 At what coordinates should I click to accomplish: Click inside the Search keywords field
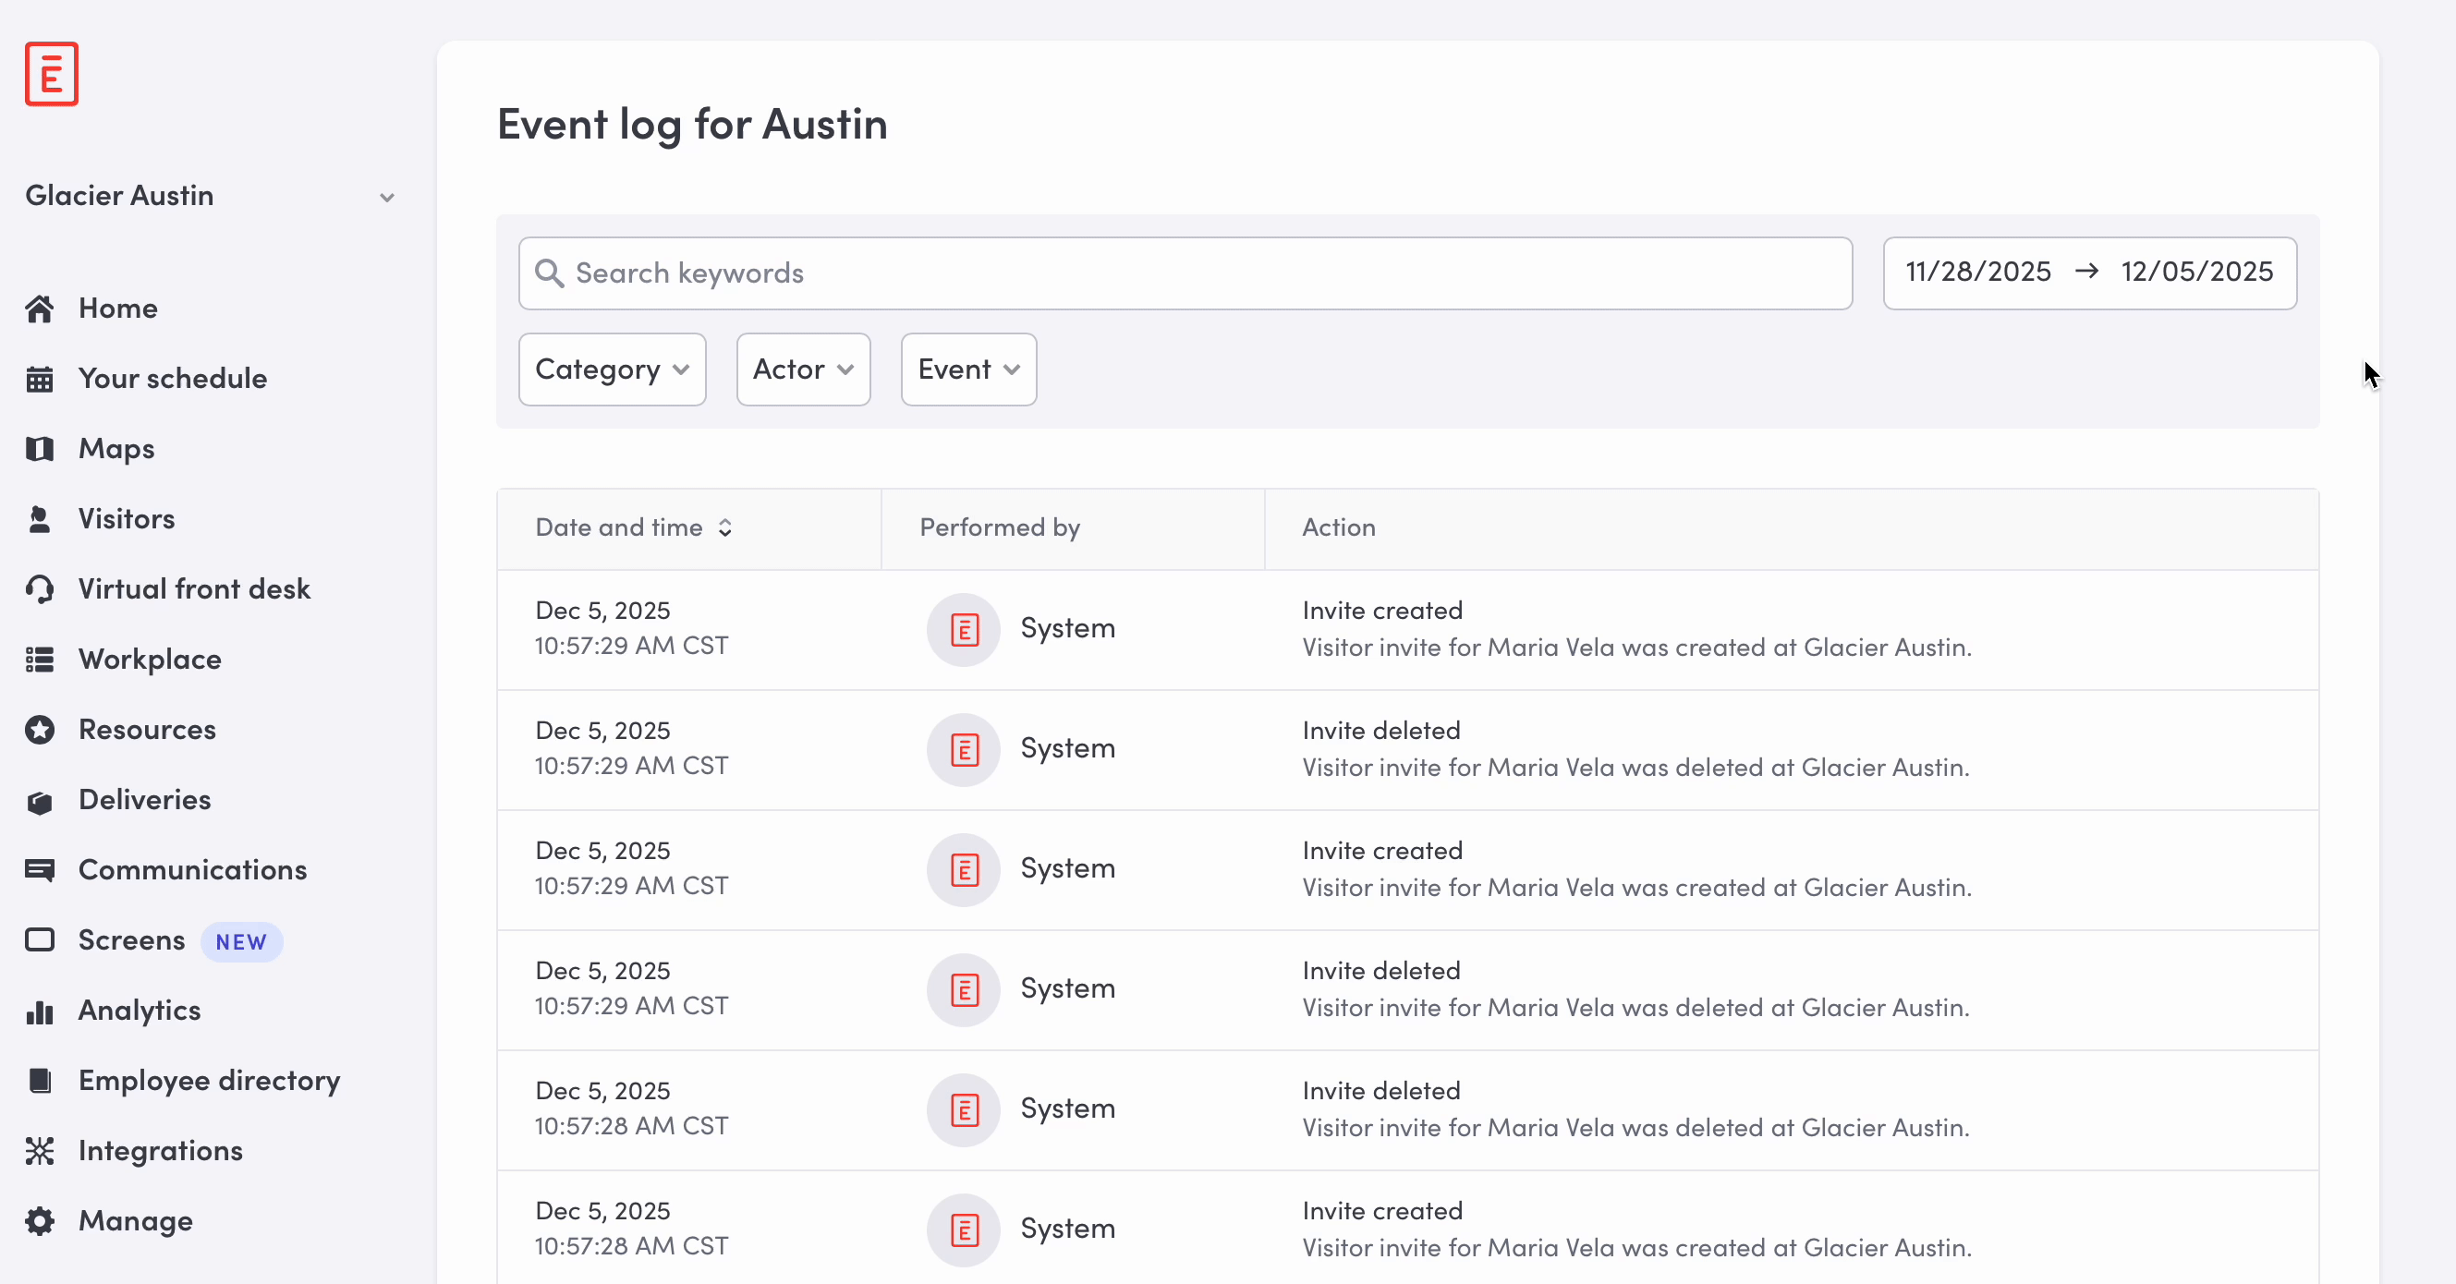click(1049, 273)
